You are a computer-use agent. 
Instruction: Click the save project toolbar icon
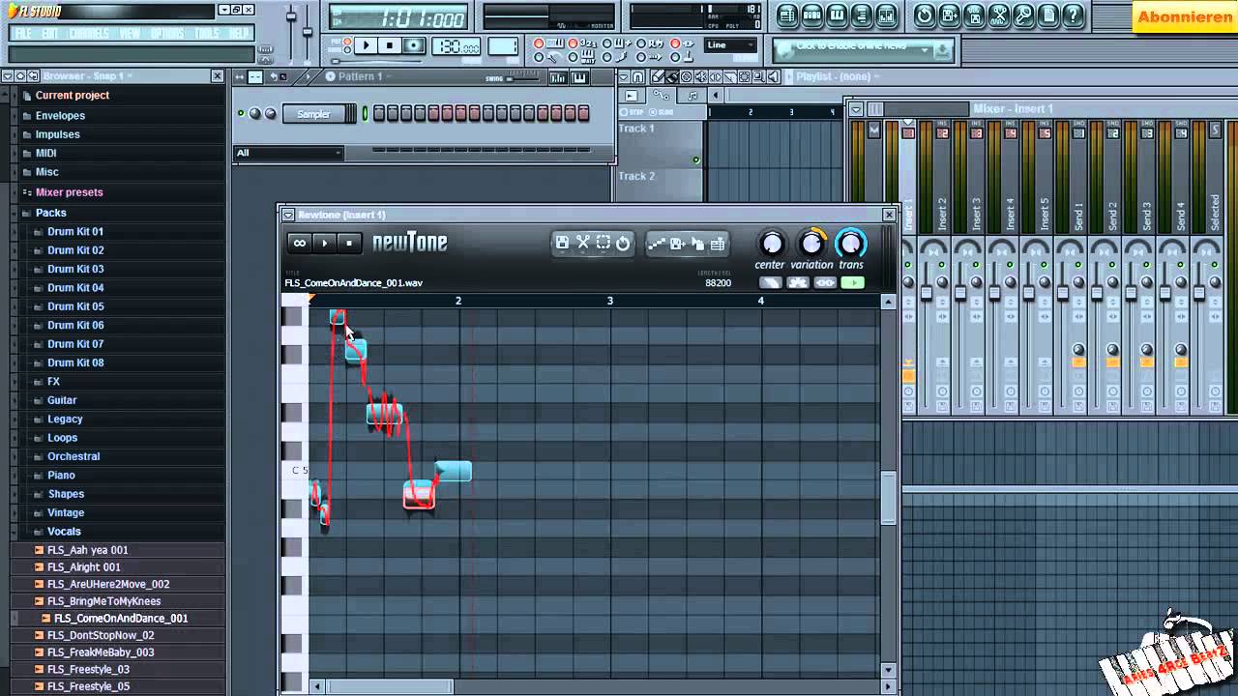[950, 14]
